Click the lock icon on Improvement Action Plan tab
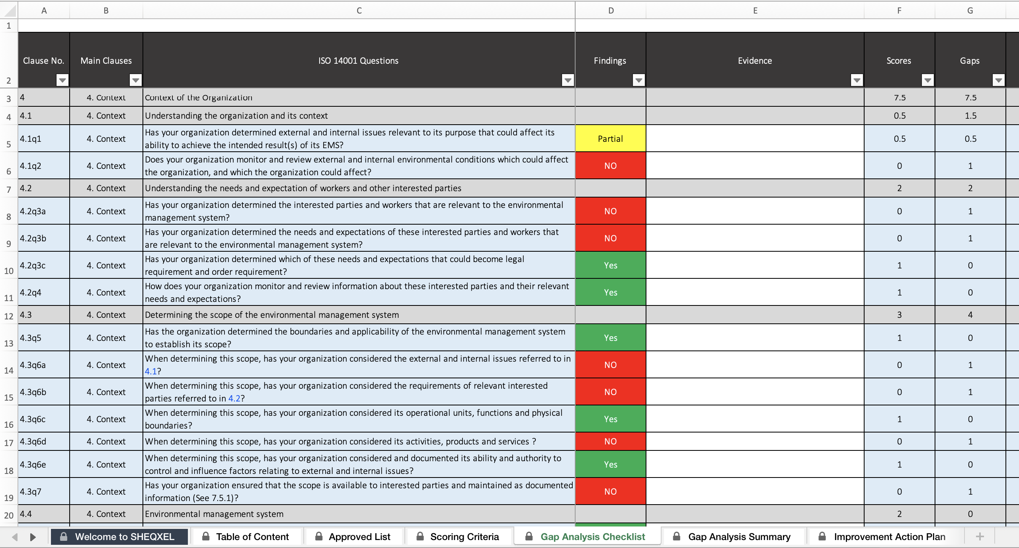The width and height of the screenshot is (1019, 548). [x=822, y=536]
